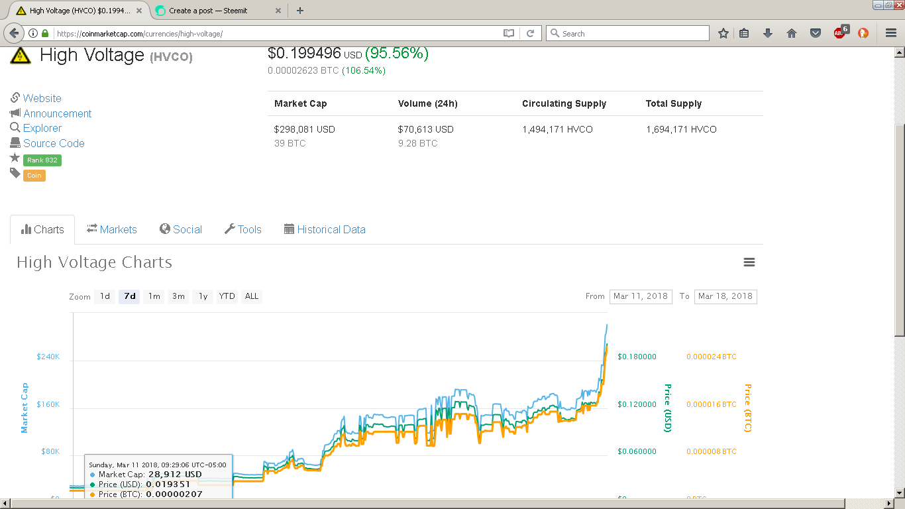This screenshot has height=509, width=905.
Task: Click the High Voltage coin logo
Action: pos(21,55)
